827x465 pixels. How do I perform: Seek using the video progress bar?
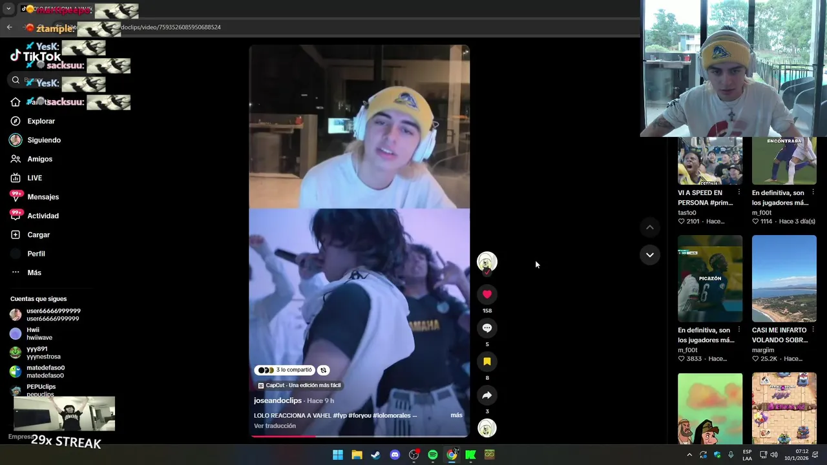[x=359, y=436]
